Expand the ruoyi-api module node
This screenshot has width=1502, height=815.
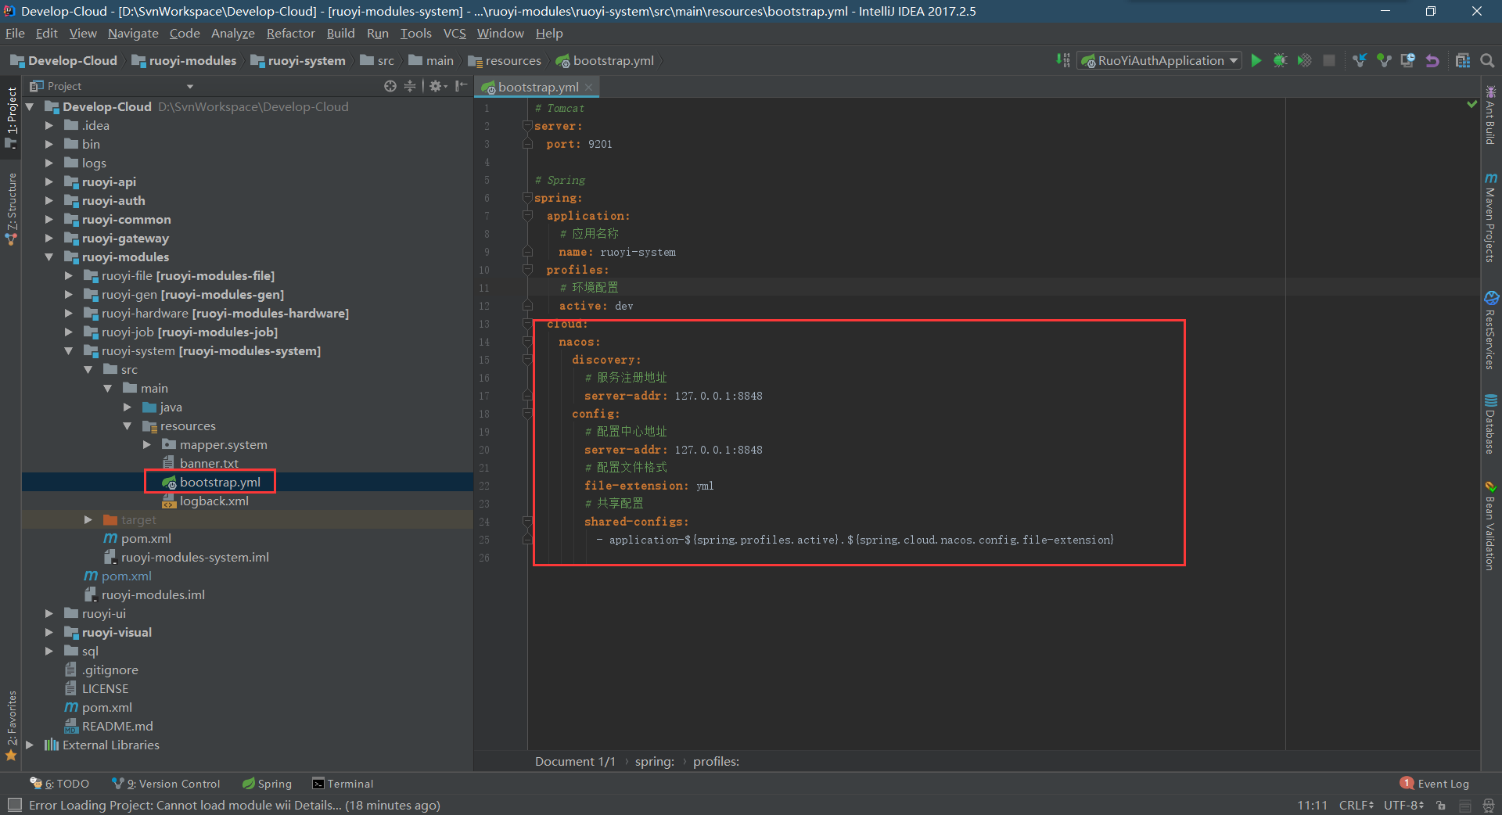pos(49,181)
